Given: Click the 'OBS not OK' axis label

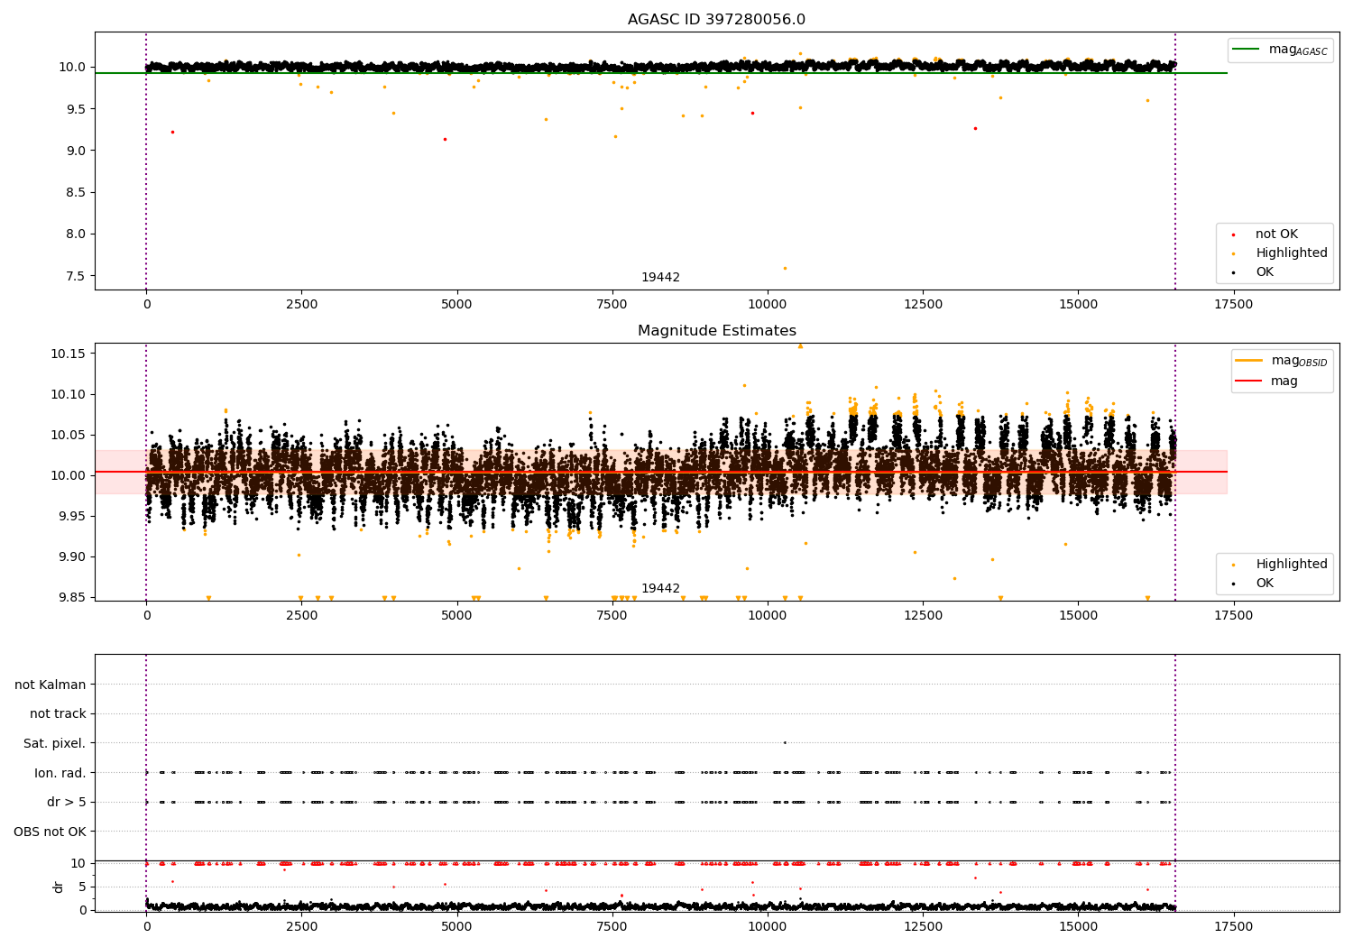Looking at the screenshot, I should (x=51, y=832).
